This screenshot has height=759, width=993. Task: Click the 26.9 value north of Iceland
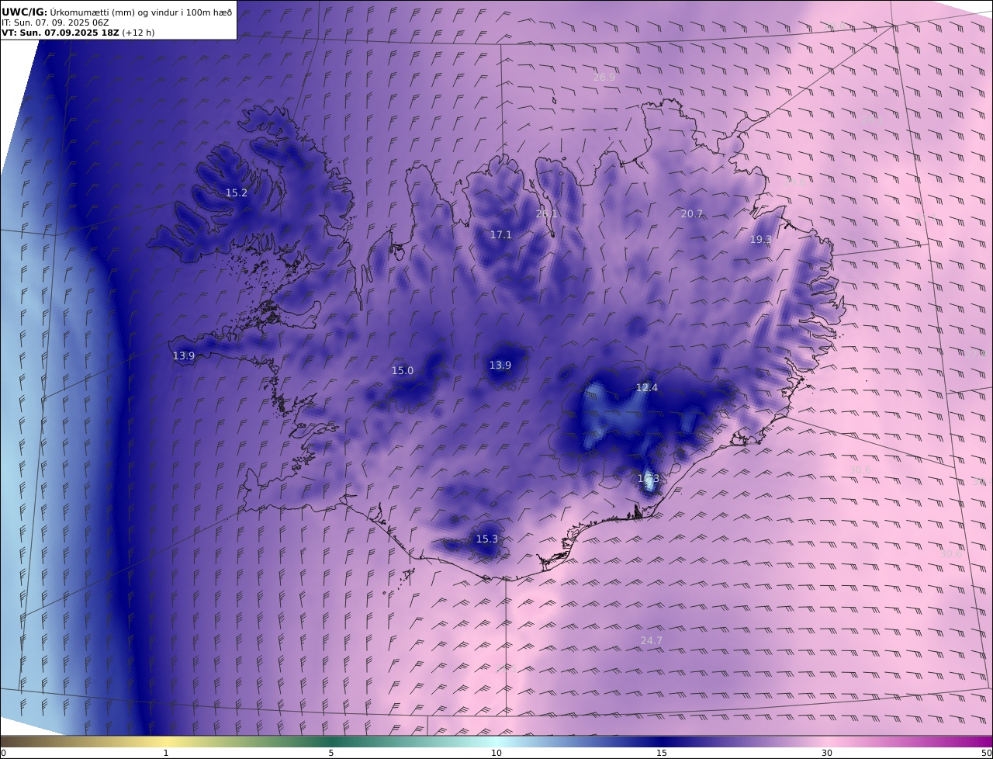click(604, 77)
